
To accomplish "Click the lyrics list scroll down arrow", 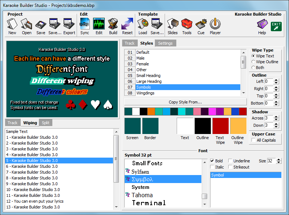I will pyautogui.click(x=116, y=207).
